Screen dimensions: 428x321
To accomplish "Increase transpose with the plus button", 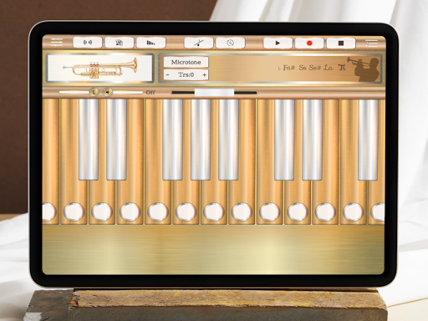I will click(205, 75).
